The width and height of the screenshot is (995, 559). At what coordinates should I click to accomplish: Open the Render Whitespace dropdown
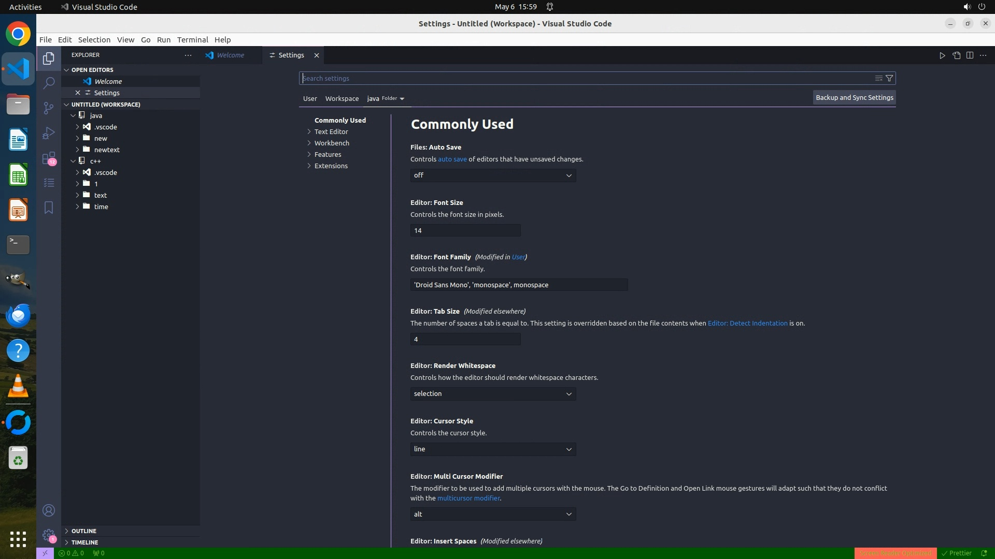tap(493, 394)
